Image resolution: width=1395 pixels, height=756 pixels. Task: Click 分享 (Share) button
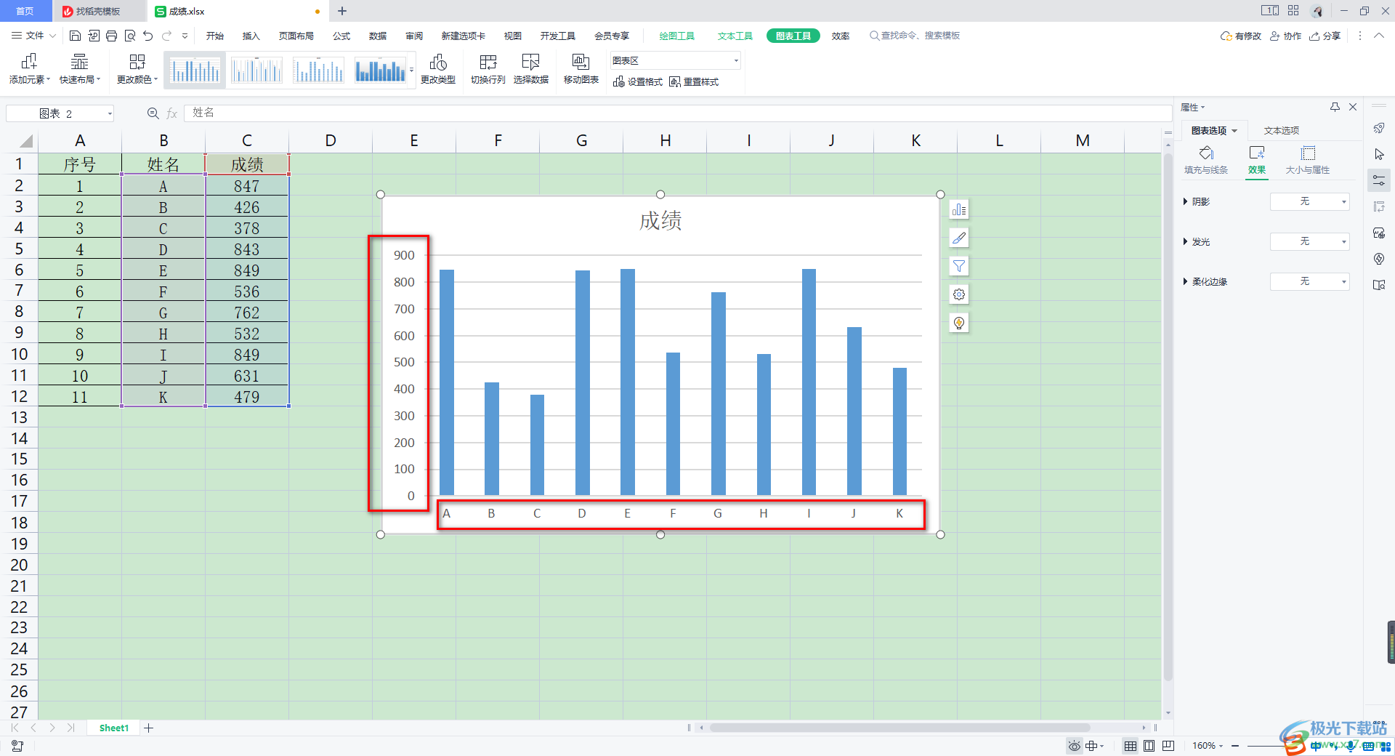click(1325, 36)
